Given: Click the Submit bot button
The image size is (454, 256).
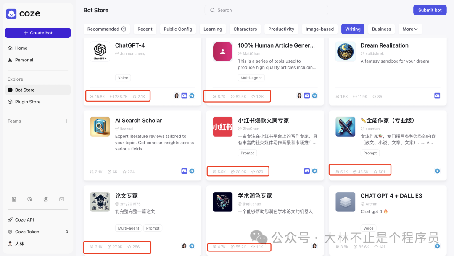Looking at the screenshot, I should (x=430, y=10).
